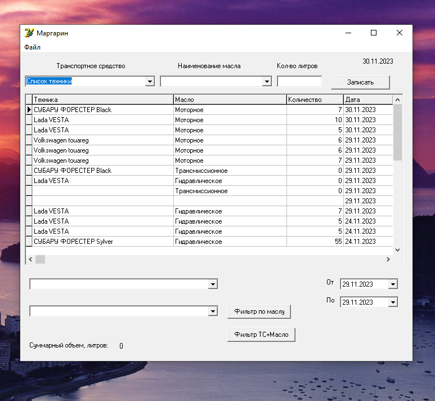Open the От date picker dropdown
Viewport: 435px width, 401px height.
point(393,284)
